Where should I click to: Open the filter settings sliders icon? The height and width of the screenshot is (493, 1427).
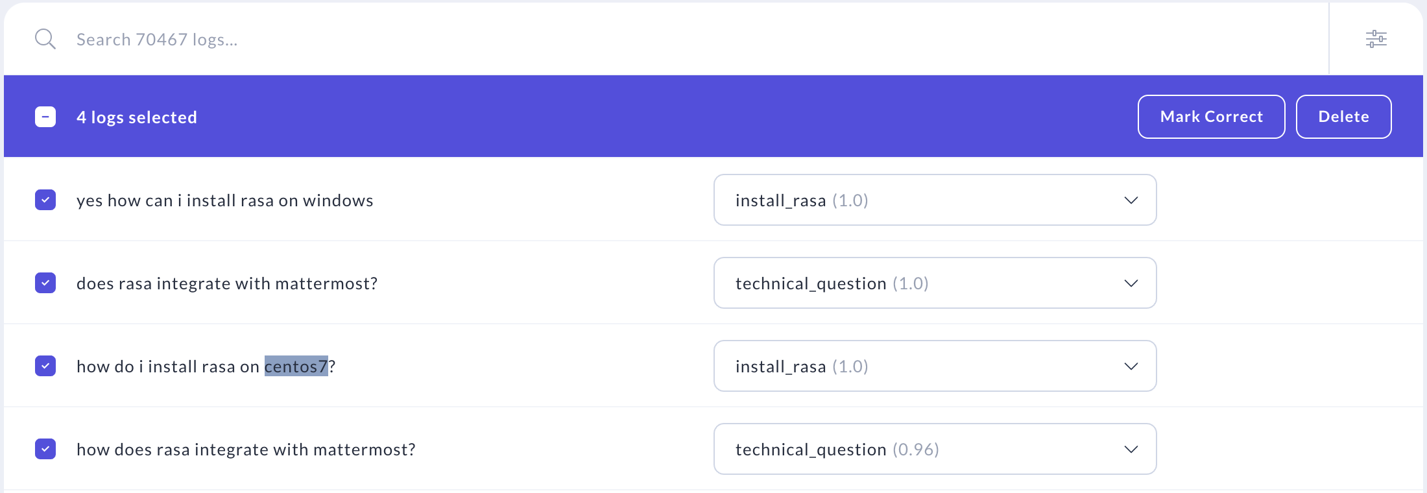[x=1376, y=39]
